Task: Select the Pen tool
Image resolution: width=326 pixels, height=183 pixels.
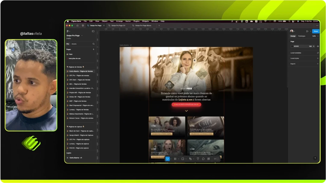Action: (x=190, y=159)
